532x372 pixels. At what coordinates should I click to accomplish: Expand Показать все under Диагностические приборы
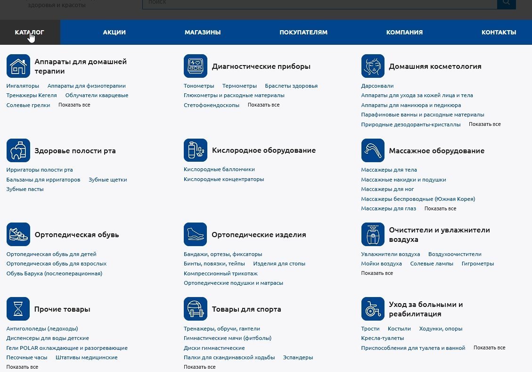click(263, 105)
